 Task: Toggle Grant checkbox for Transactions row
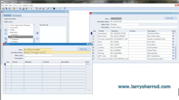(173, 33)
